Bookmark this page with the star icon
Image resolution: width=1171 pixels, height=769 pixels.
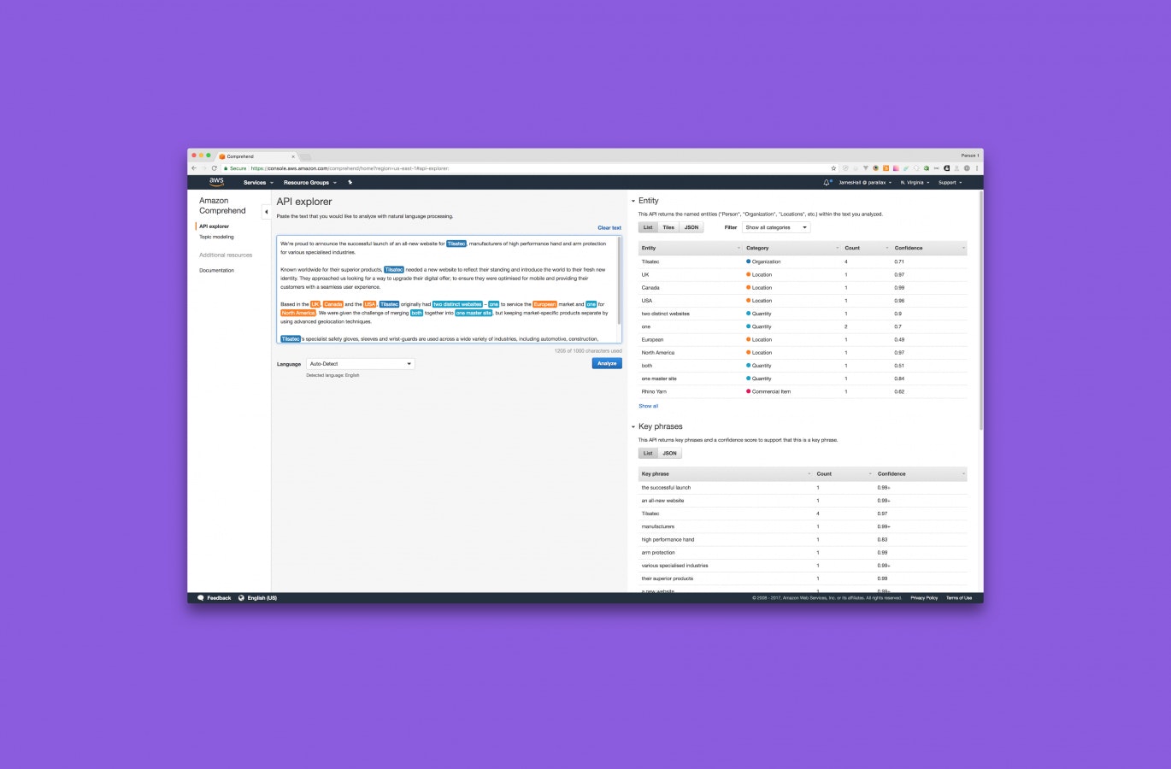(x=833, y=168)
